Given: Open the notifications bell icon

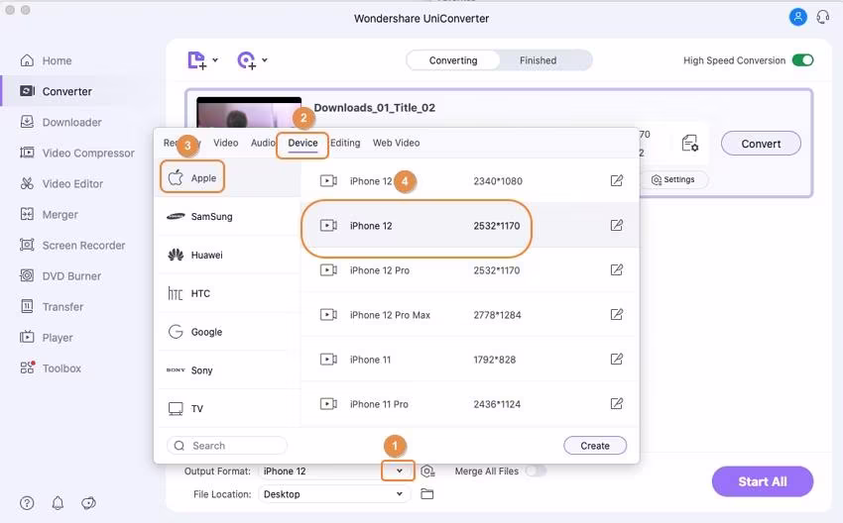Looking at the screenshot, I should click(58, 503).
